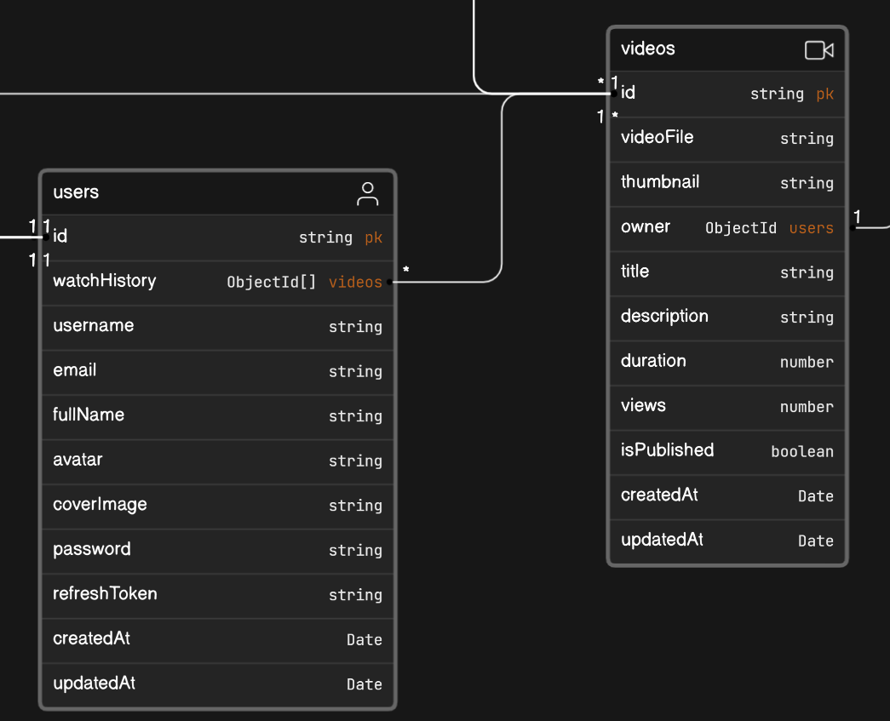Click the pk label on videos id row
This screenshot has height=721, width=890.
(824, 94)
